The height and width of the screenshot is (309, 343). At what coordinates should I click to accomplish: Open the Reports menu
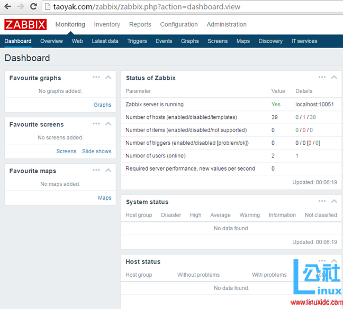click(140, 24)
